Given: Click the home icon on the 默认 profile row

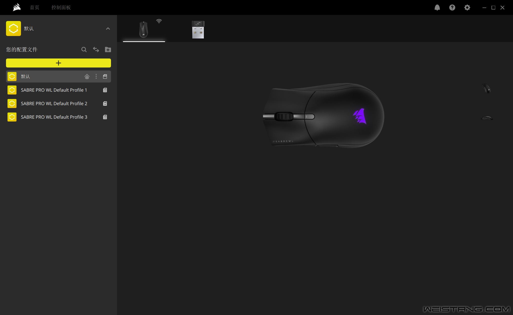Looking at the screenshot, I should coord(87,76).
